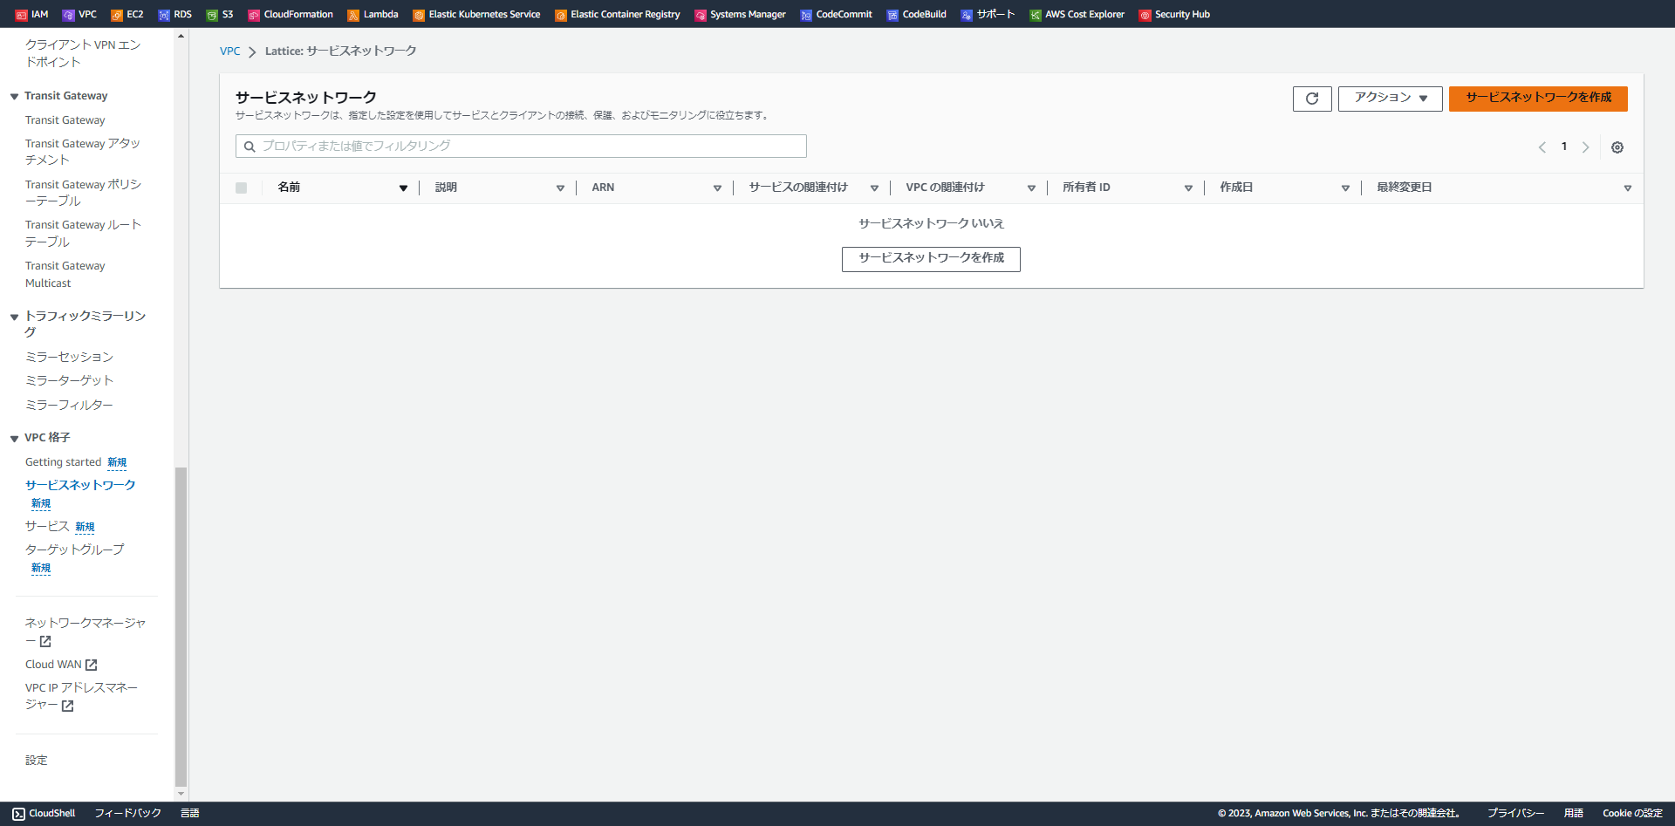Sort by the 名前 column arrow
1675x826 pixels.
403,188
